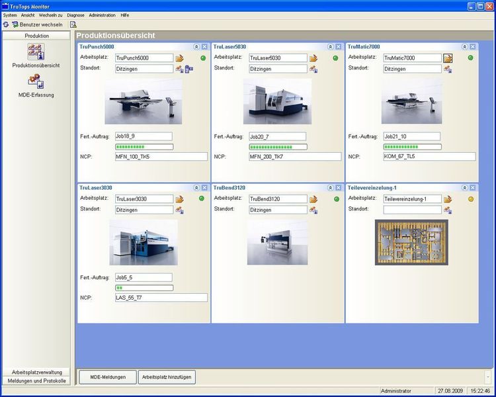Image resolution: width=496 pixels, height=397 pixels.
Task: Open the Meldungen und Protokolle sidebar section
Action: pos(36,381)
